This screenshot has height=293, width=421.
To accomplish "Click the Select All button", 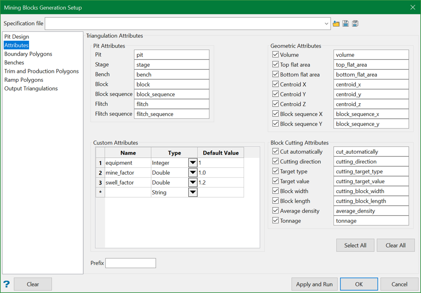I will tap(355, 245).
